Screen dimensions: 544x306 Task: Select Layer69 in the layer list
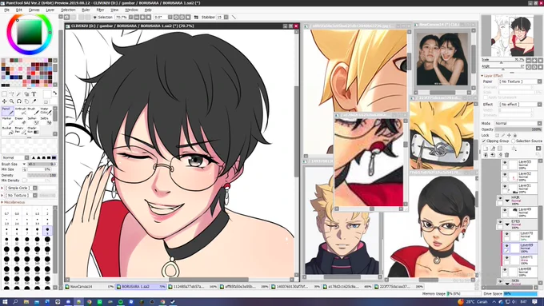520,248
